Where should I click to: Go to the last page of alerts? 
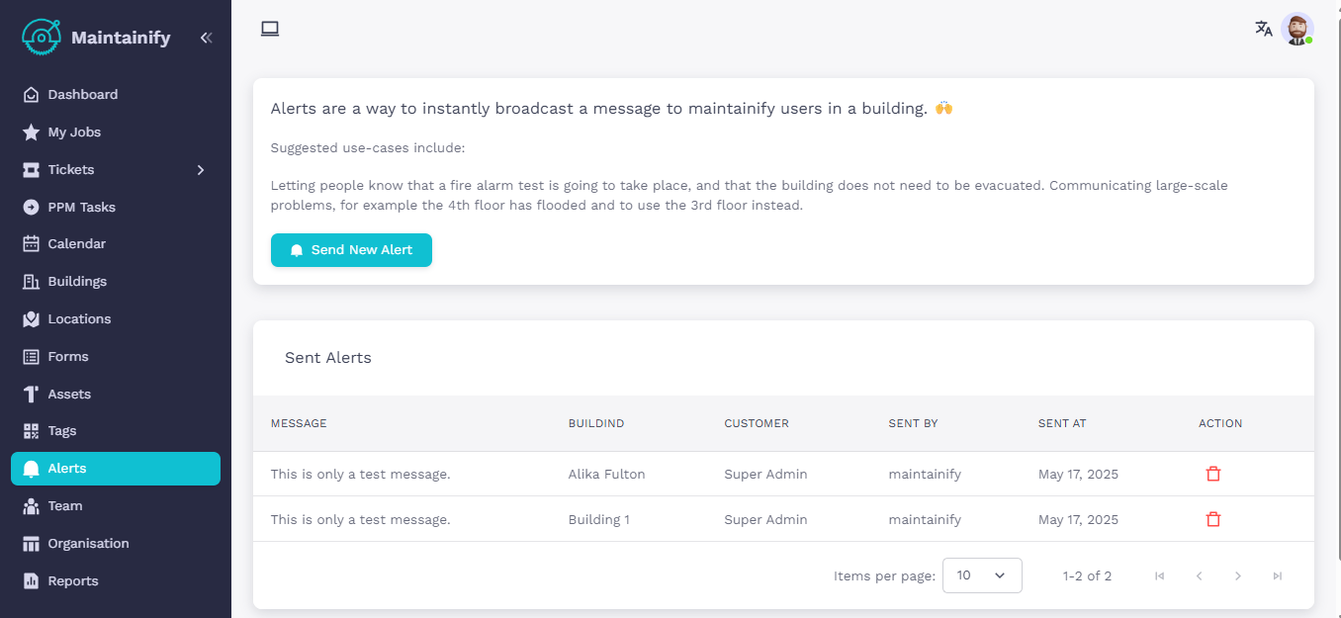[1277, 575]
